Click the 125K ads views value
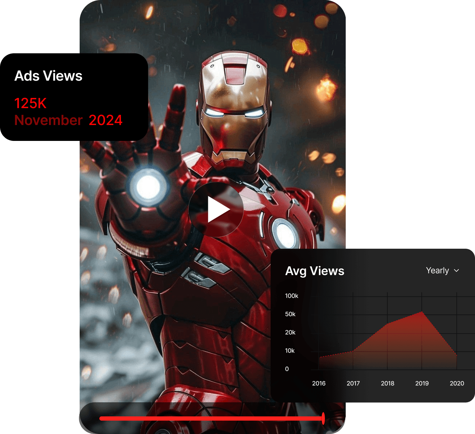This screenshot has height=434, width=475. point(30,103)
